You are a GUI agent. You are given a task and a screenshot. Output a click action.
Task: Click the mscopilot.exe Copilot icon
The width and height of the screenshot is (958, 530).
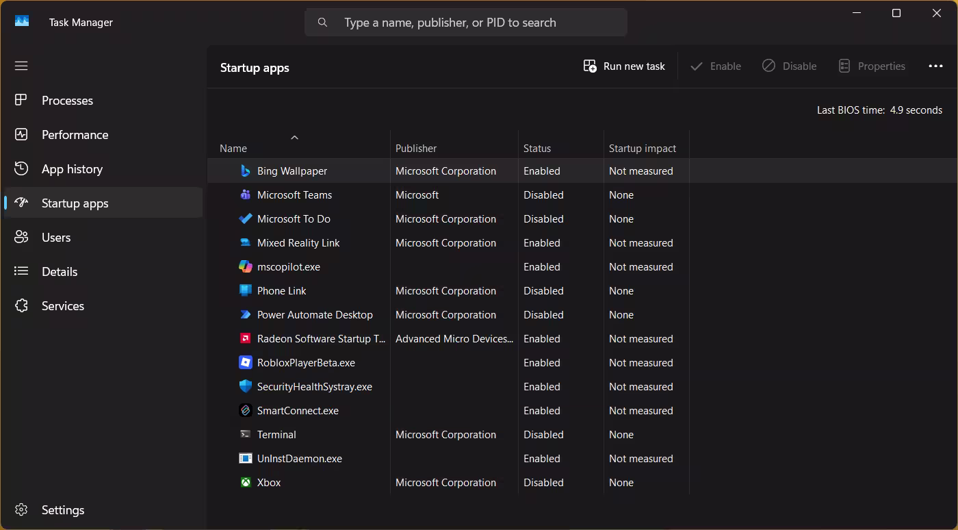click(x=245, y=266)
